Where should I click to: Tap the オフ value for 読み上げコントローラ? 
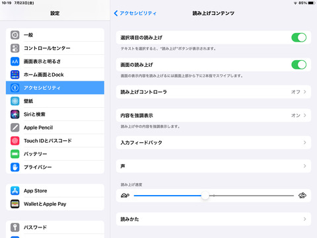pos(295,92)
